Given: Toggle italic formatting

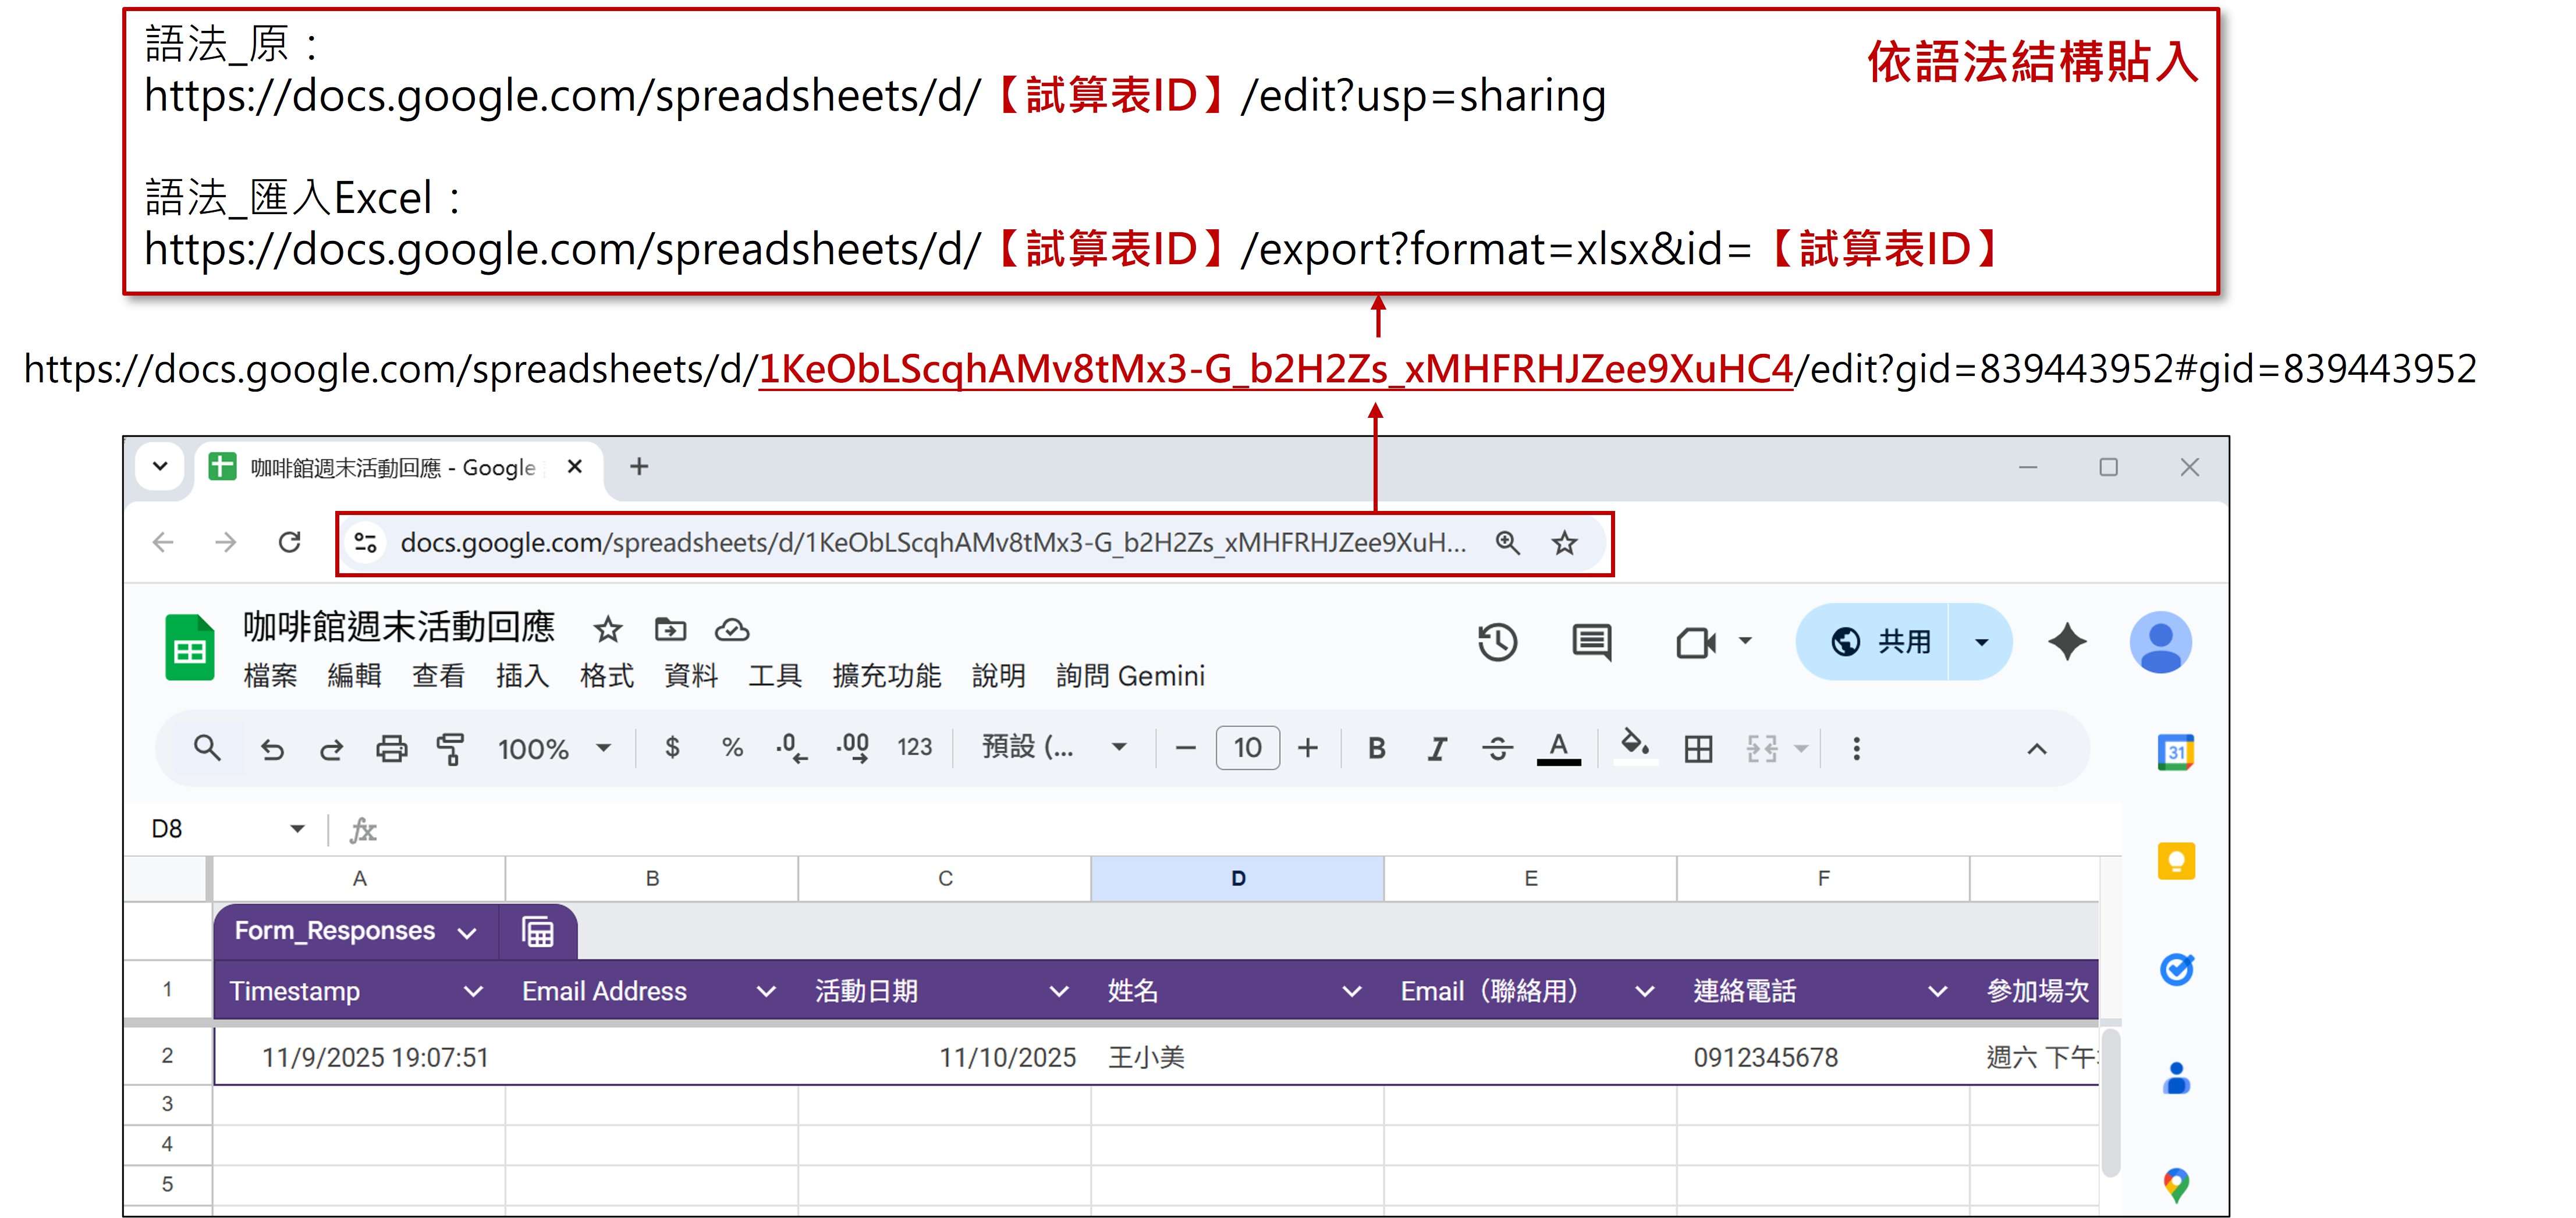Looking at the screenshot, I should pyautogui.click(x=1437, y=748).
